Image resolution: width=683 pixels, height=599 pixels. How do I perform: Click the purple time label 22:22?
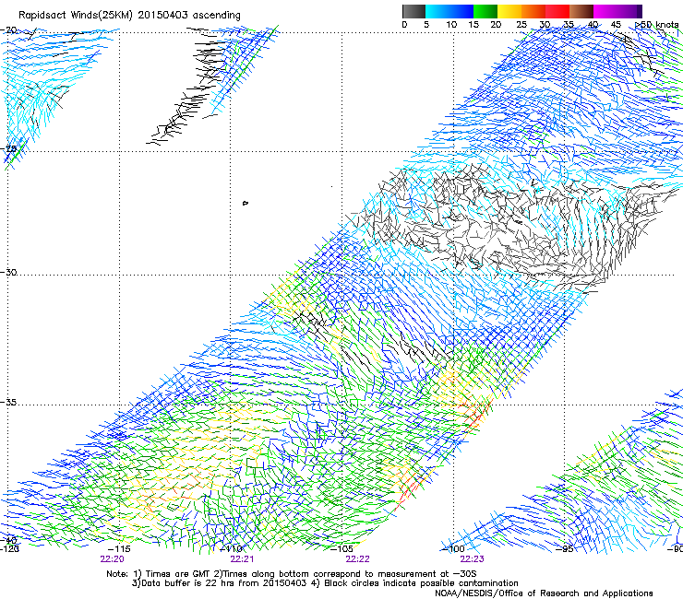pyautogui.click(x=357, y=559)
